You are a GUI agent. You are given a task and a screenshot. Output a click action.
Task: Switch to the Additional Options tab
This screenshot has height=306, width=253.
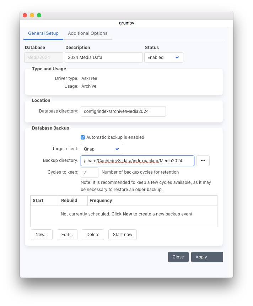coord(87,33)
